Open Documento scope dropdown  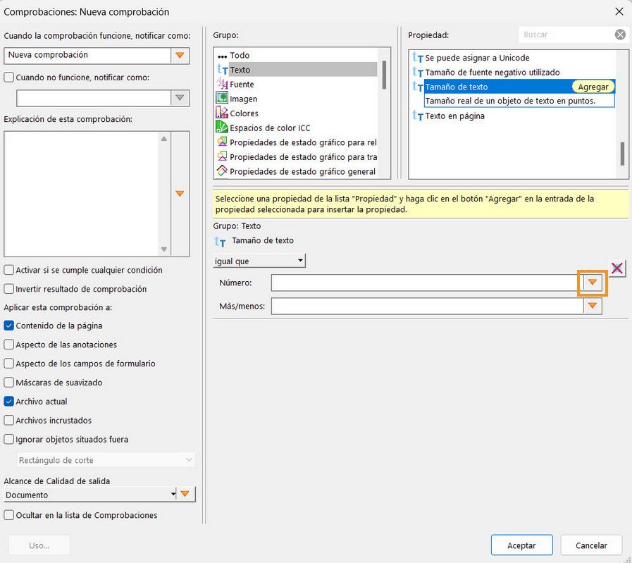pos(91,495)
